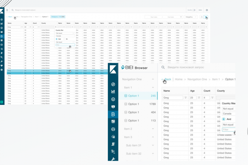Open the calendar icon in date range field
Image resolution: width=248 pixels, height=165 pixels.
pyautogui.click(x=181, y=17)
